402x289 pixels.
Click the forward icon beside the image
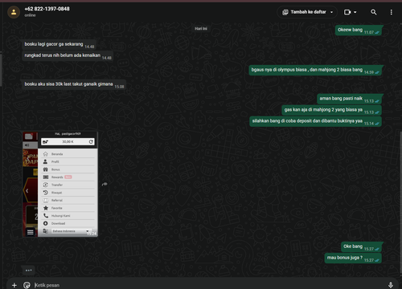[x=105, y=184]
